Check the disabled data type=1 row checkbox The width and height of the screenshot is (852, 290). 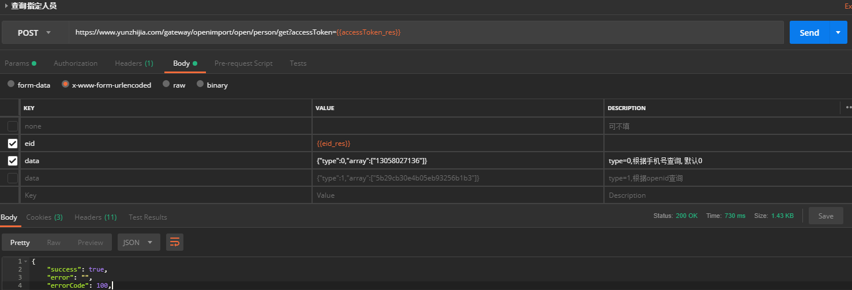tap(13, 178)
